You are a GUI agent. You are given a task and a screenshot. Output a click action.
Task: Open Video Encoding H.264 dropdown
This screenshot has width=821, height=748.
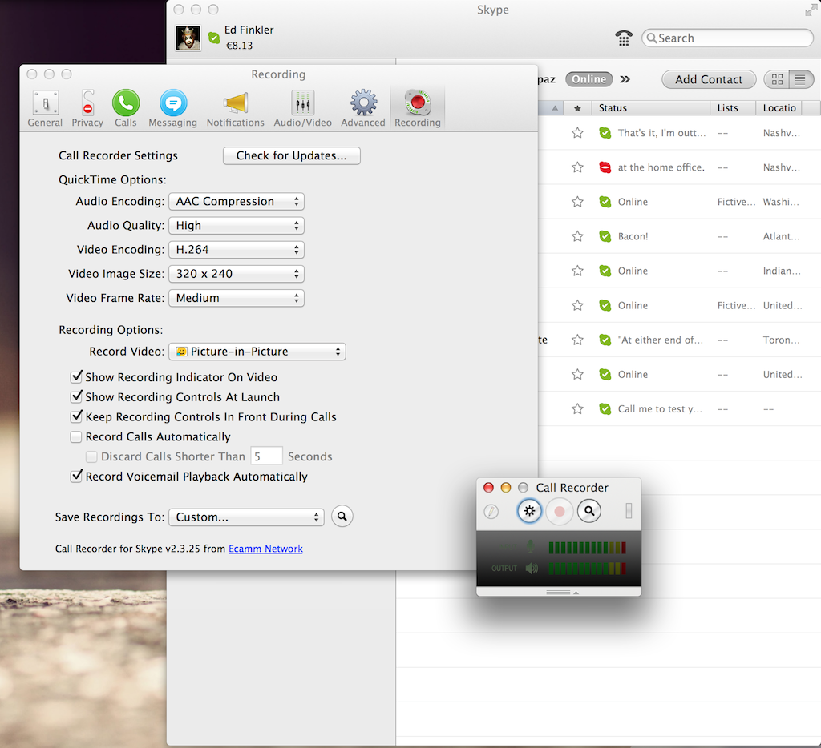coord(237,250)
